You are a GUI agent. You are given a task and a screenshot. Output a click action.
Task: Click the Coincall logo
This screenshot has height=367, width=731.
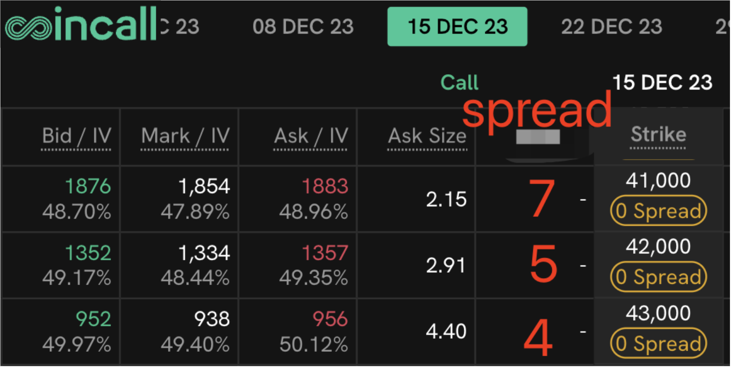(80, 24)
